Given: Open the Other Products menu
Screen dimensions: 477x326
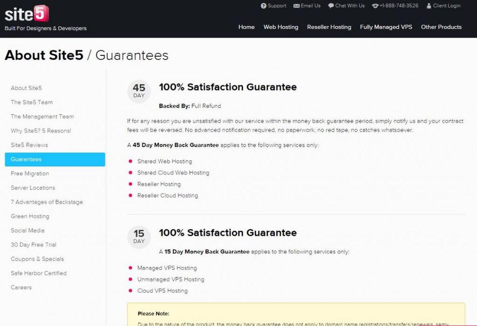Looking at the screenshot, I should click(441, 27).
